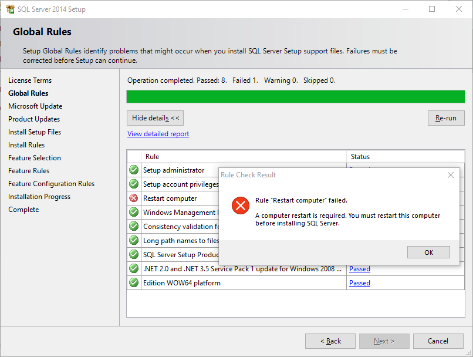Select Complete step in sidebar
Viewport: 473px width, 357px height.
pyautogui.click(x=23, y=210)
